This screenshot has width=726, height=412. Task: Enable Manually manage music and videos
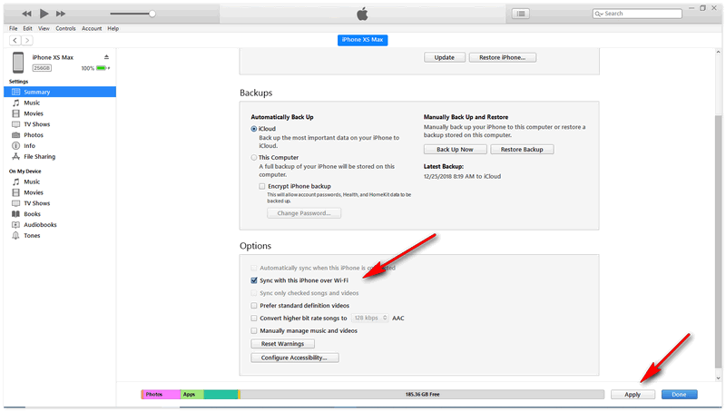[254, 331]
